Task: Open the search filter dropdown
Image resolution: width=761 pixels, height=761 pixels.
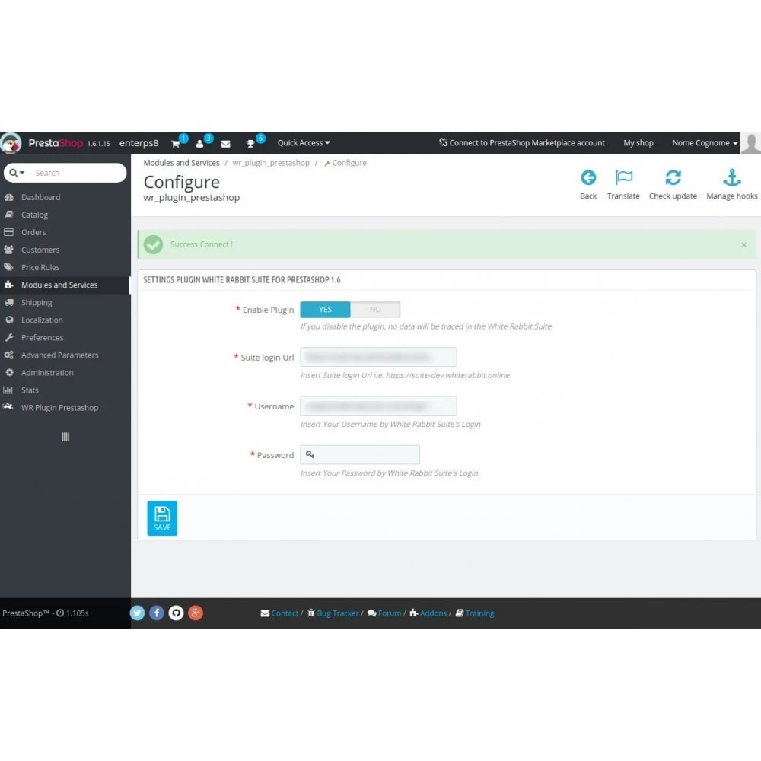Action: [x=17, y=173]
